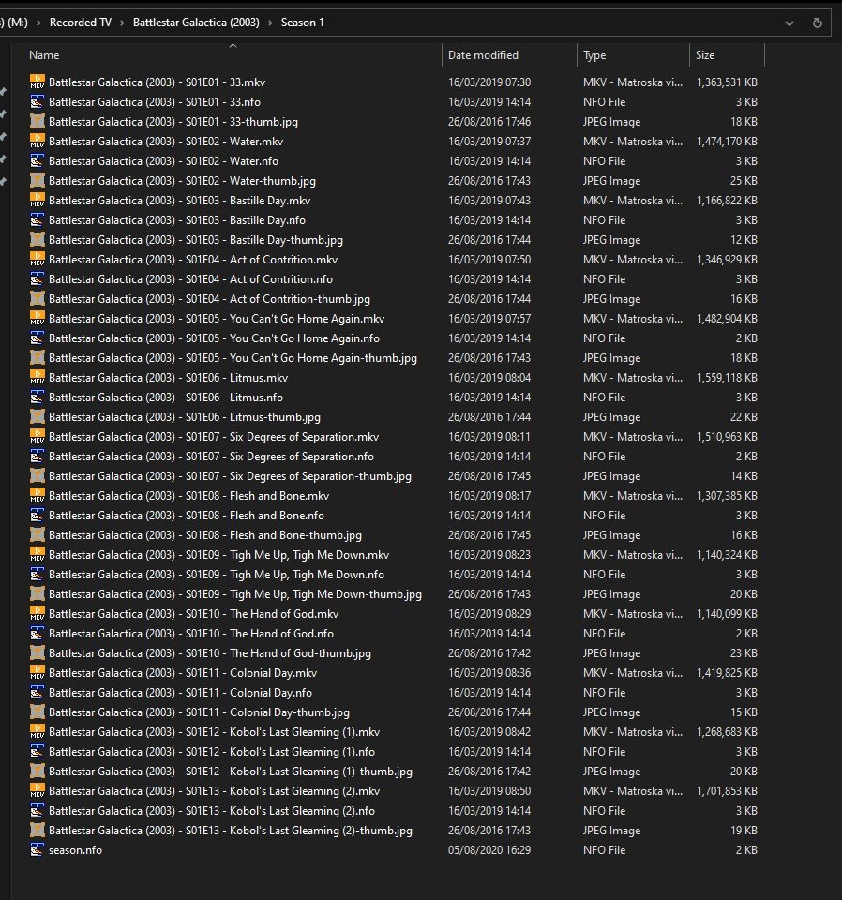
Task: Click the 05/08/2020 16:29 date cell
Action: (489, 850)
